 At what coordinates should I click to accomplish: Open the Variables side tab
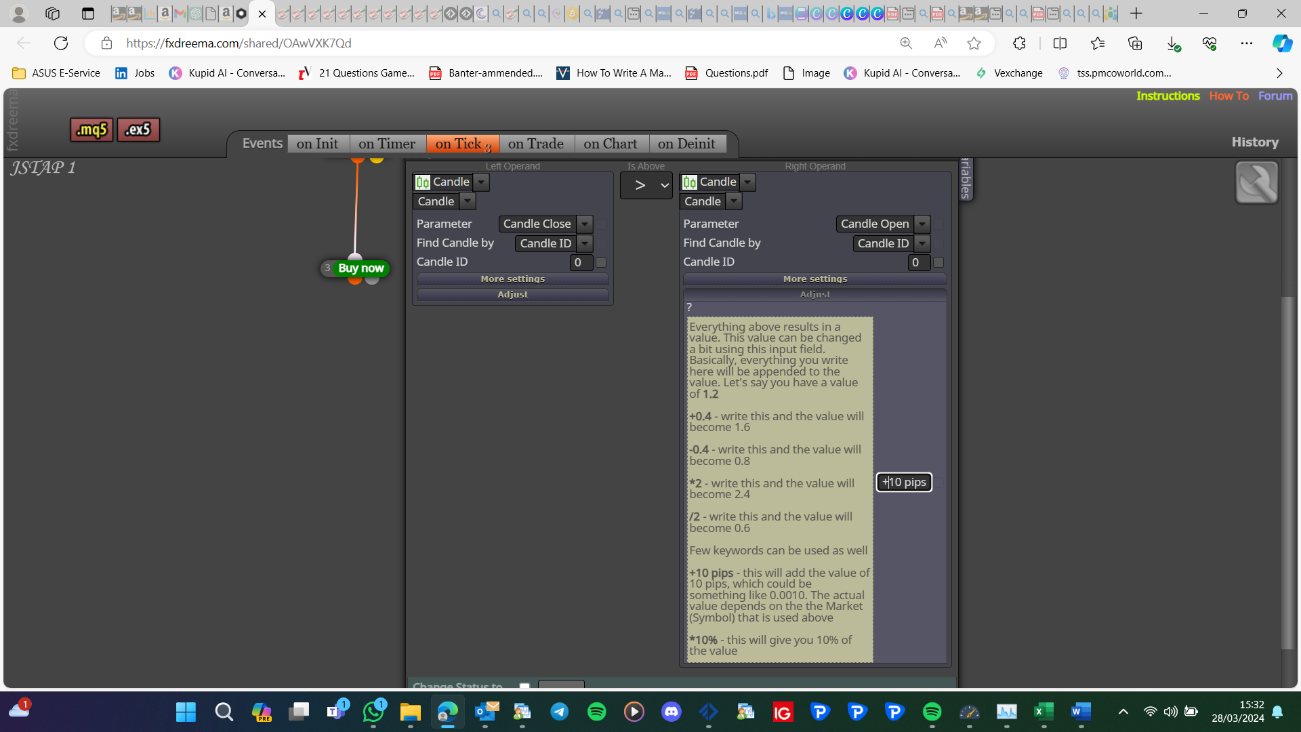pyautogui.click(x=966, y=178)
